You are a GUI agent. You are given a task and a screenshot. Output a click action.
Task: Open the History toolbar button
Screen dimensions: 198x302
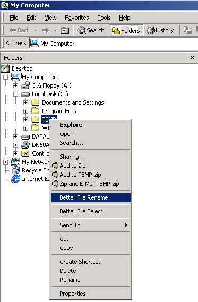(x=160, y=30)
